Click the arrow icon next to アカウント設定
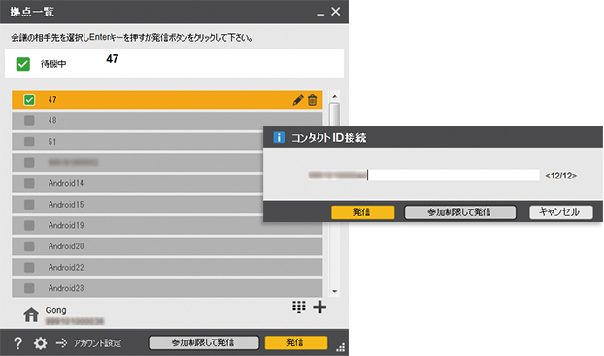The image size is (604, 356). [61, 342]
